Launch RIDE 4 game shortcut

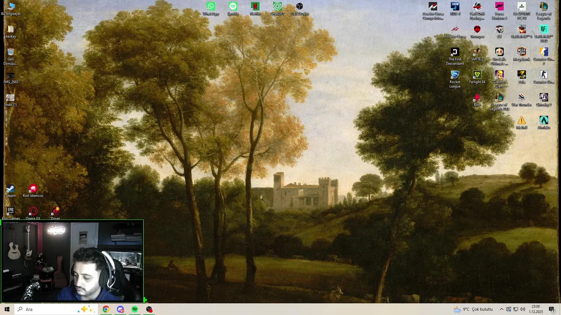pos(455,9)
